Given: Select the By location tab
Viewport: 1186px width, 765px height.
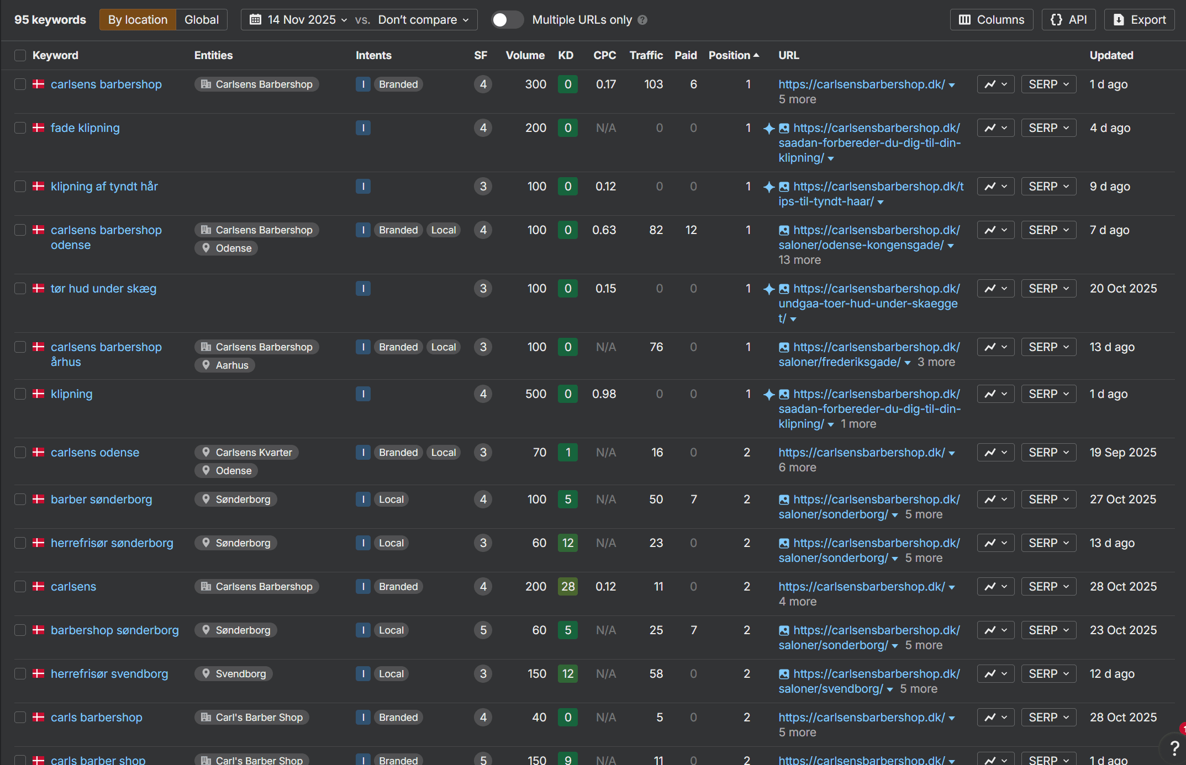Looking at the screenshot, I should pyautogui.click(x=138, y=20).
